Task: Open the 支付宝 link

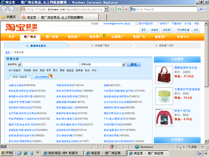Action: 188,24
